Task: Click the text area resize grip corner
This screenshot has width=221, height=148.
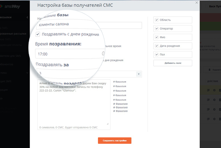Action: tap(108, 124)
